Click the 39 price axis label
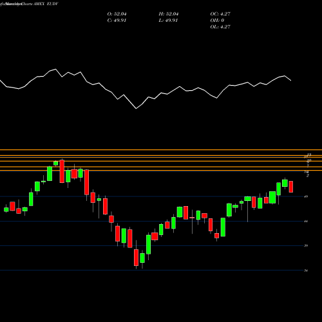The height and width of the screenshot is (322, 322). tap(306, 245)
